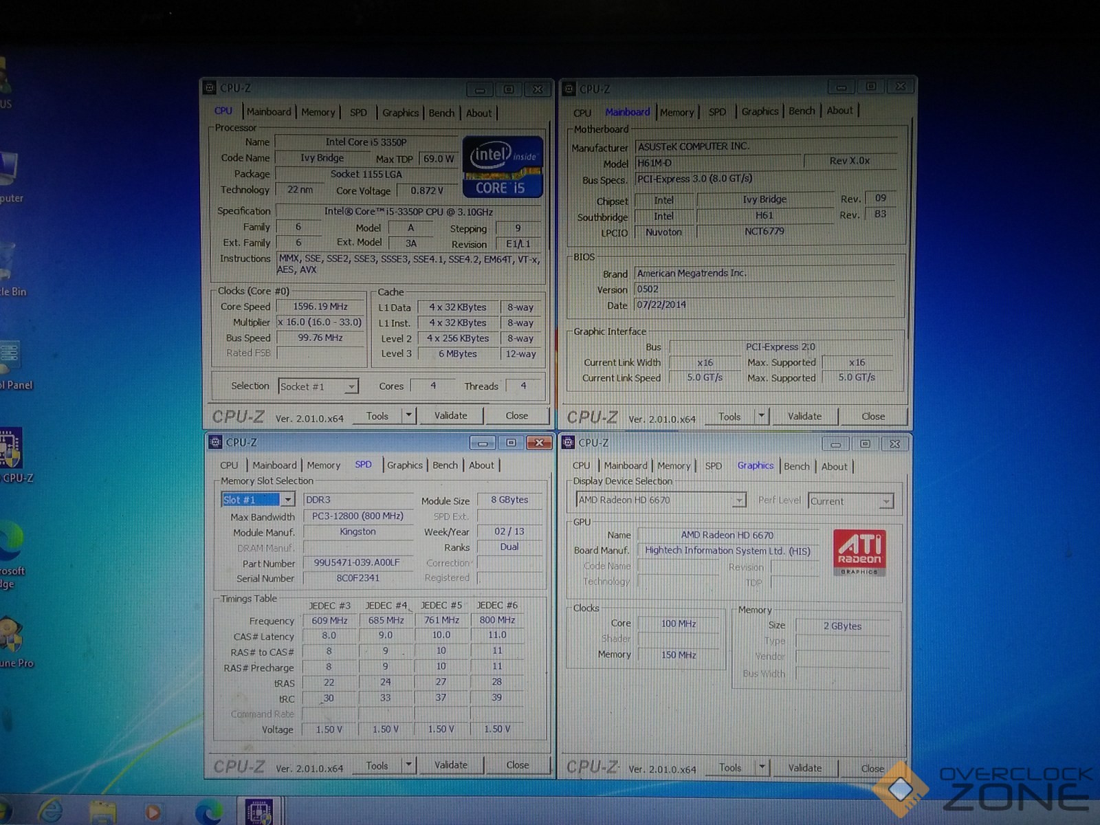Select SPD tab in Graphics window

[714, 466]
